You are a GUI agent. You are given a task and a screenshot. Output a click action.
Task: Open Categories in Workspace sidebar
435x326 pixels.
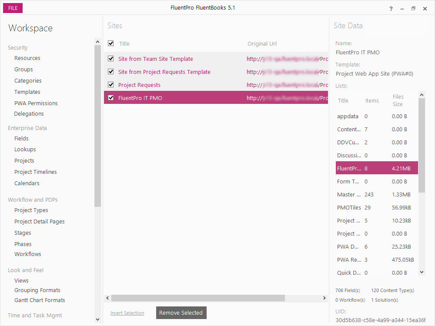28,81
